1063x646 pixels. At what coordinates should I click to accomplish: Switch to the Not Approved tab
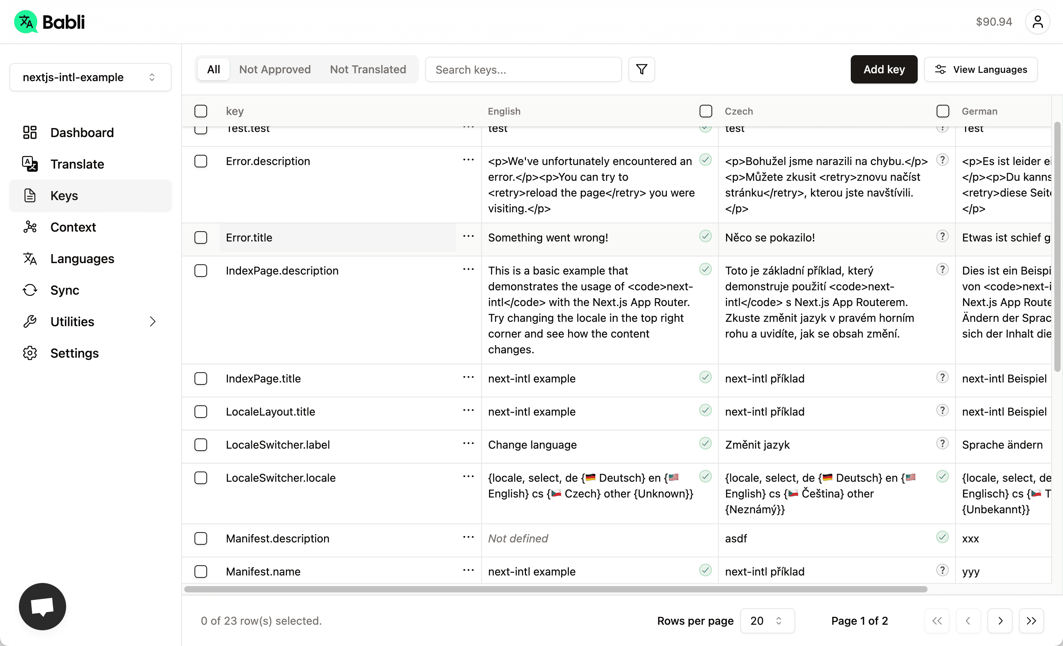pyautogui.click(x=275, y=69)
